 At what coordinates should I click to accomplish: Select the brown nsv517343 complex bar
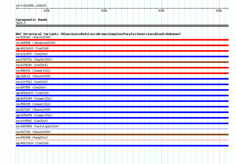122,135
